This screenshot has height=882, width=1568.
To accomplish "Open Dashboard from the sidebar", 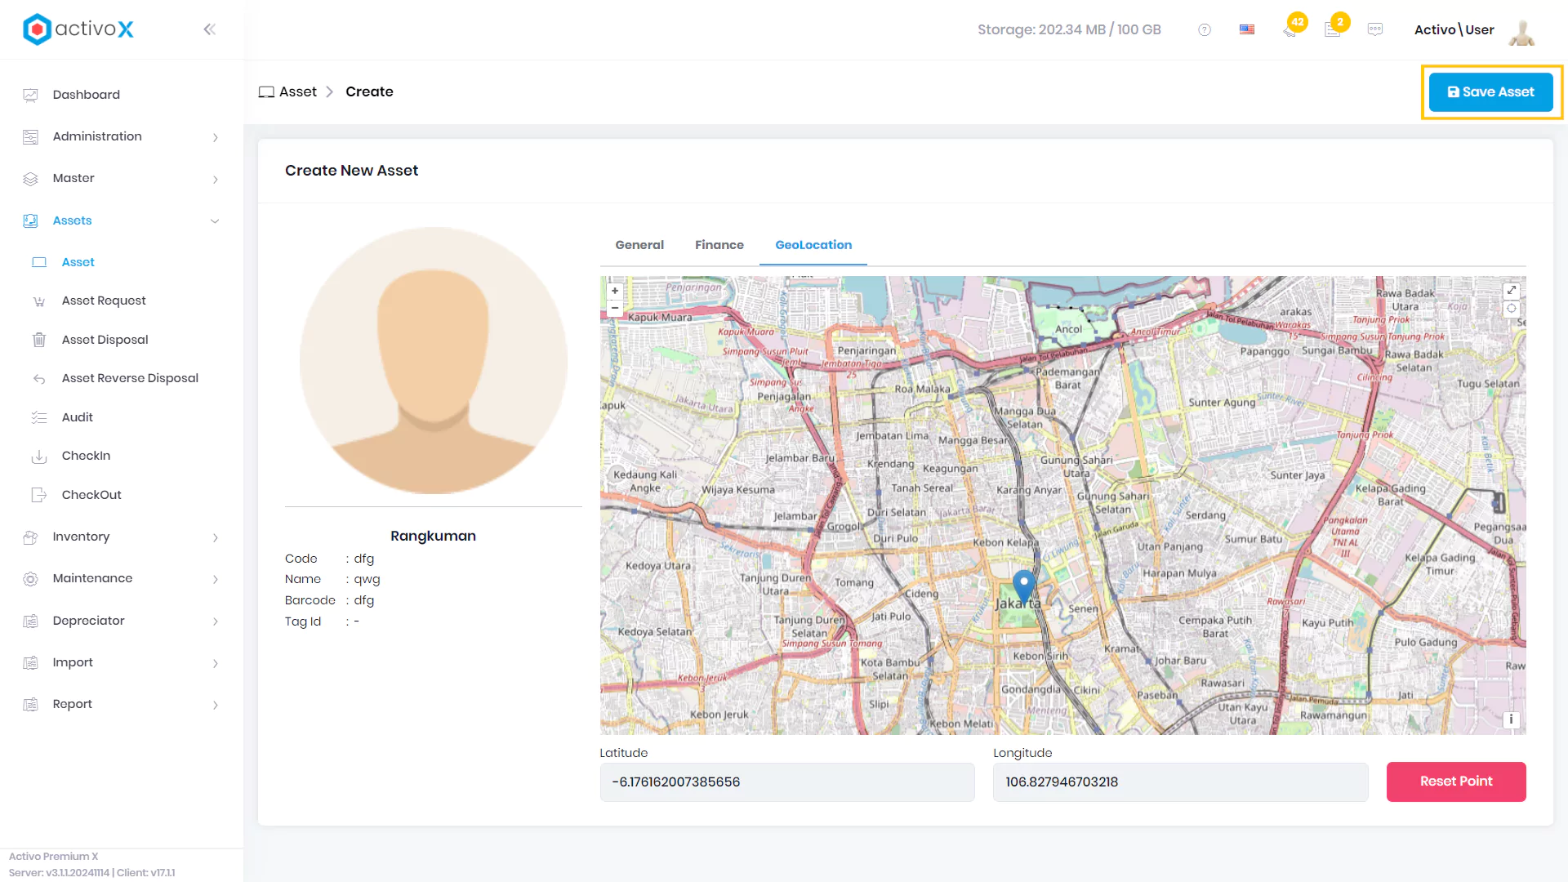I will pos(87,95).
